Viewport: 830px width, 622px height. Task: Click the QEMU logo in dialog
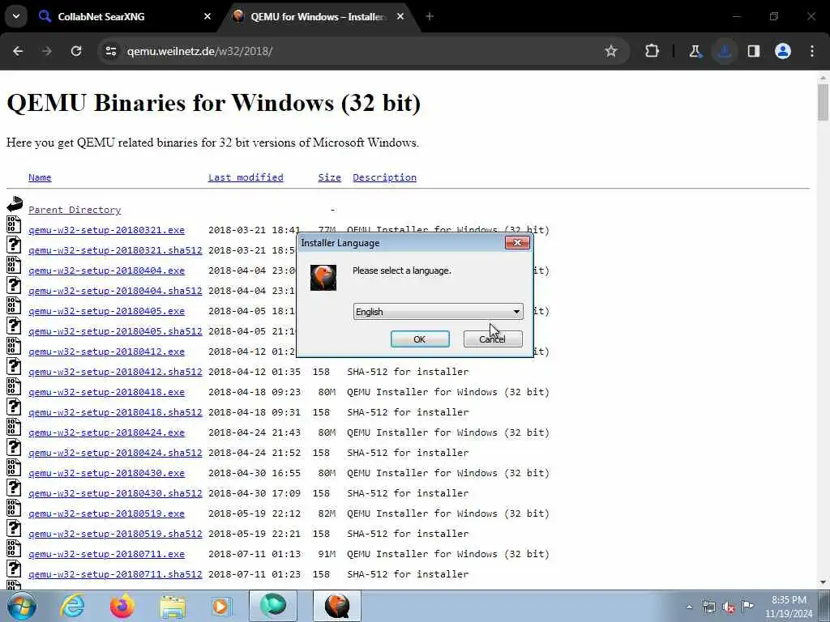(x=323, y=278)
